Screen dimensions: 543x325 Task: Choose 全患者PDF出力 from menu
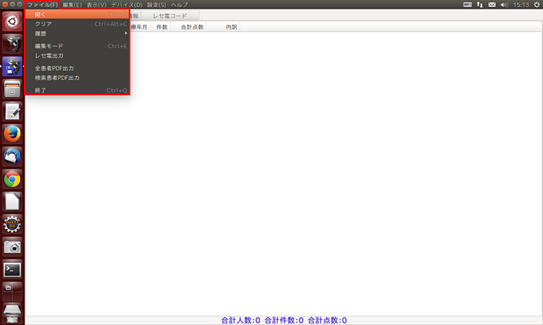coord(77,69)
